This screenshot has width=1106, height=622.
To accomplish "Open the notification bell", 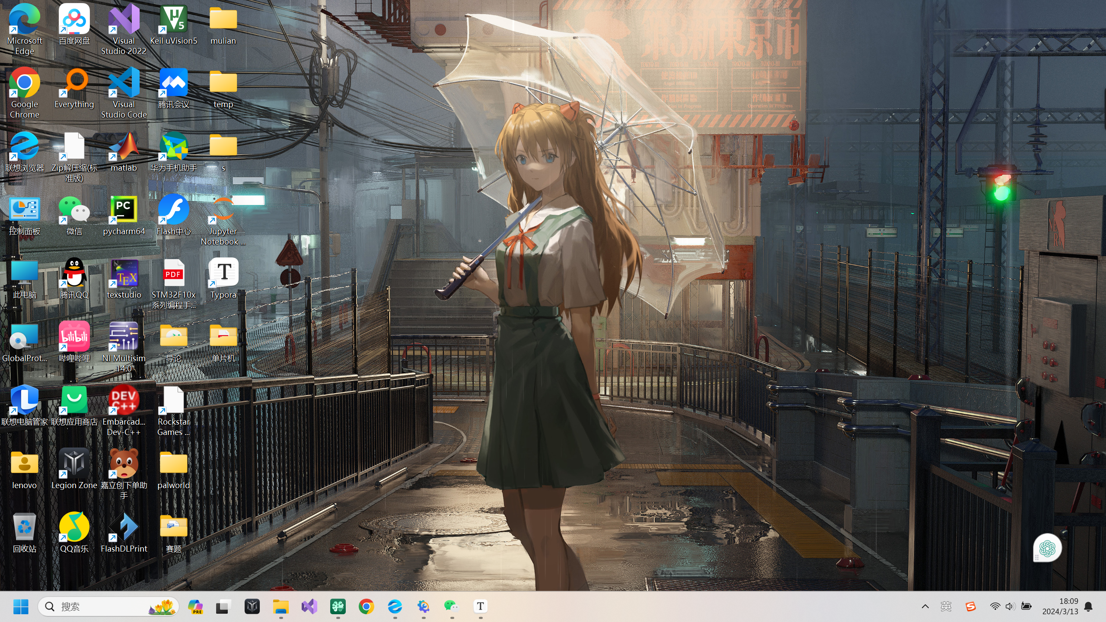I will tap(1089, 606).
